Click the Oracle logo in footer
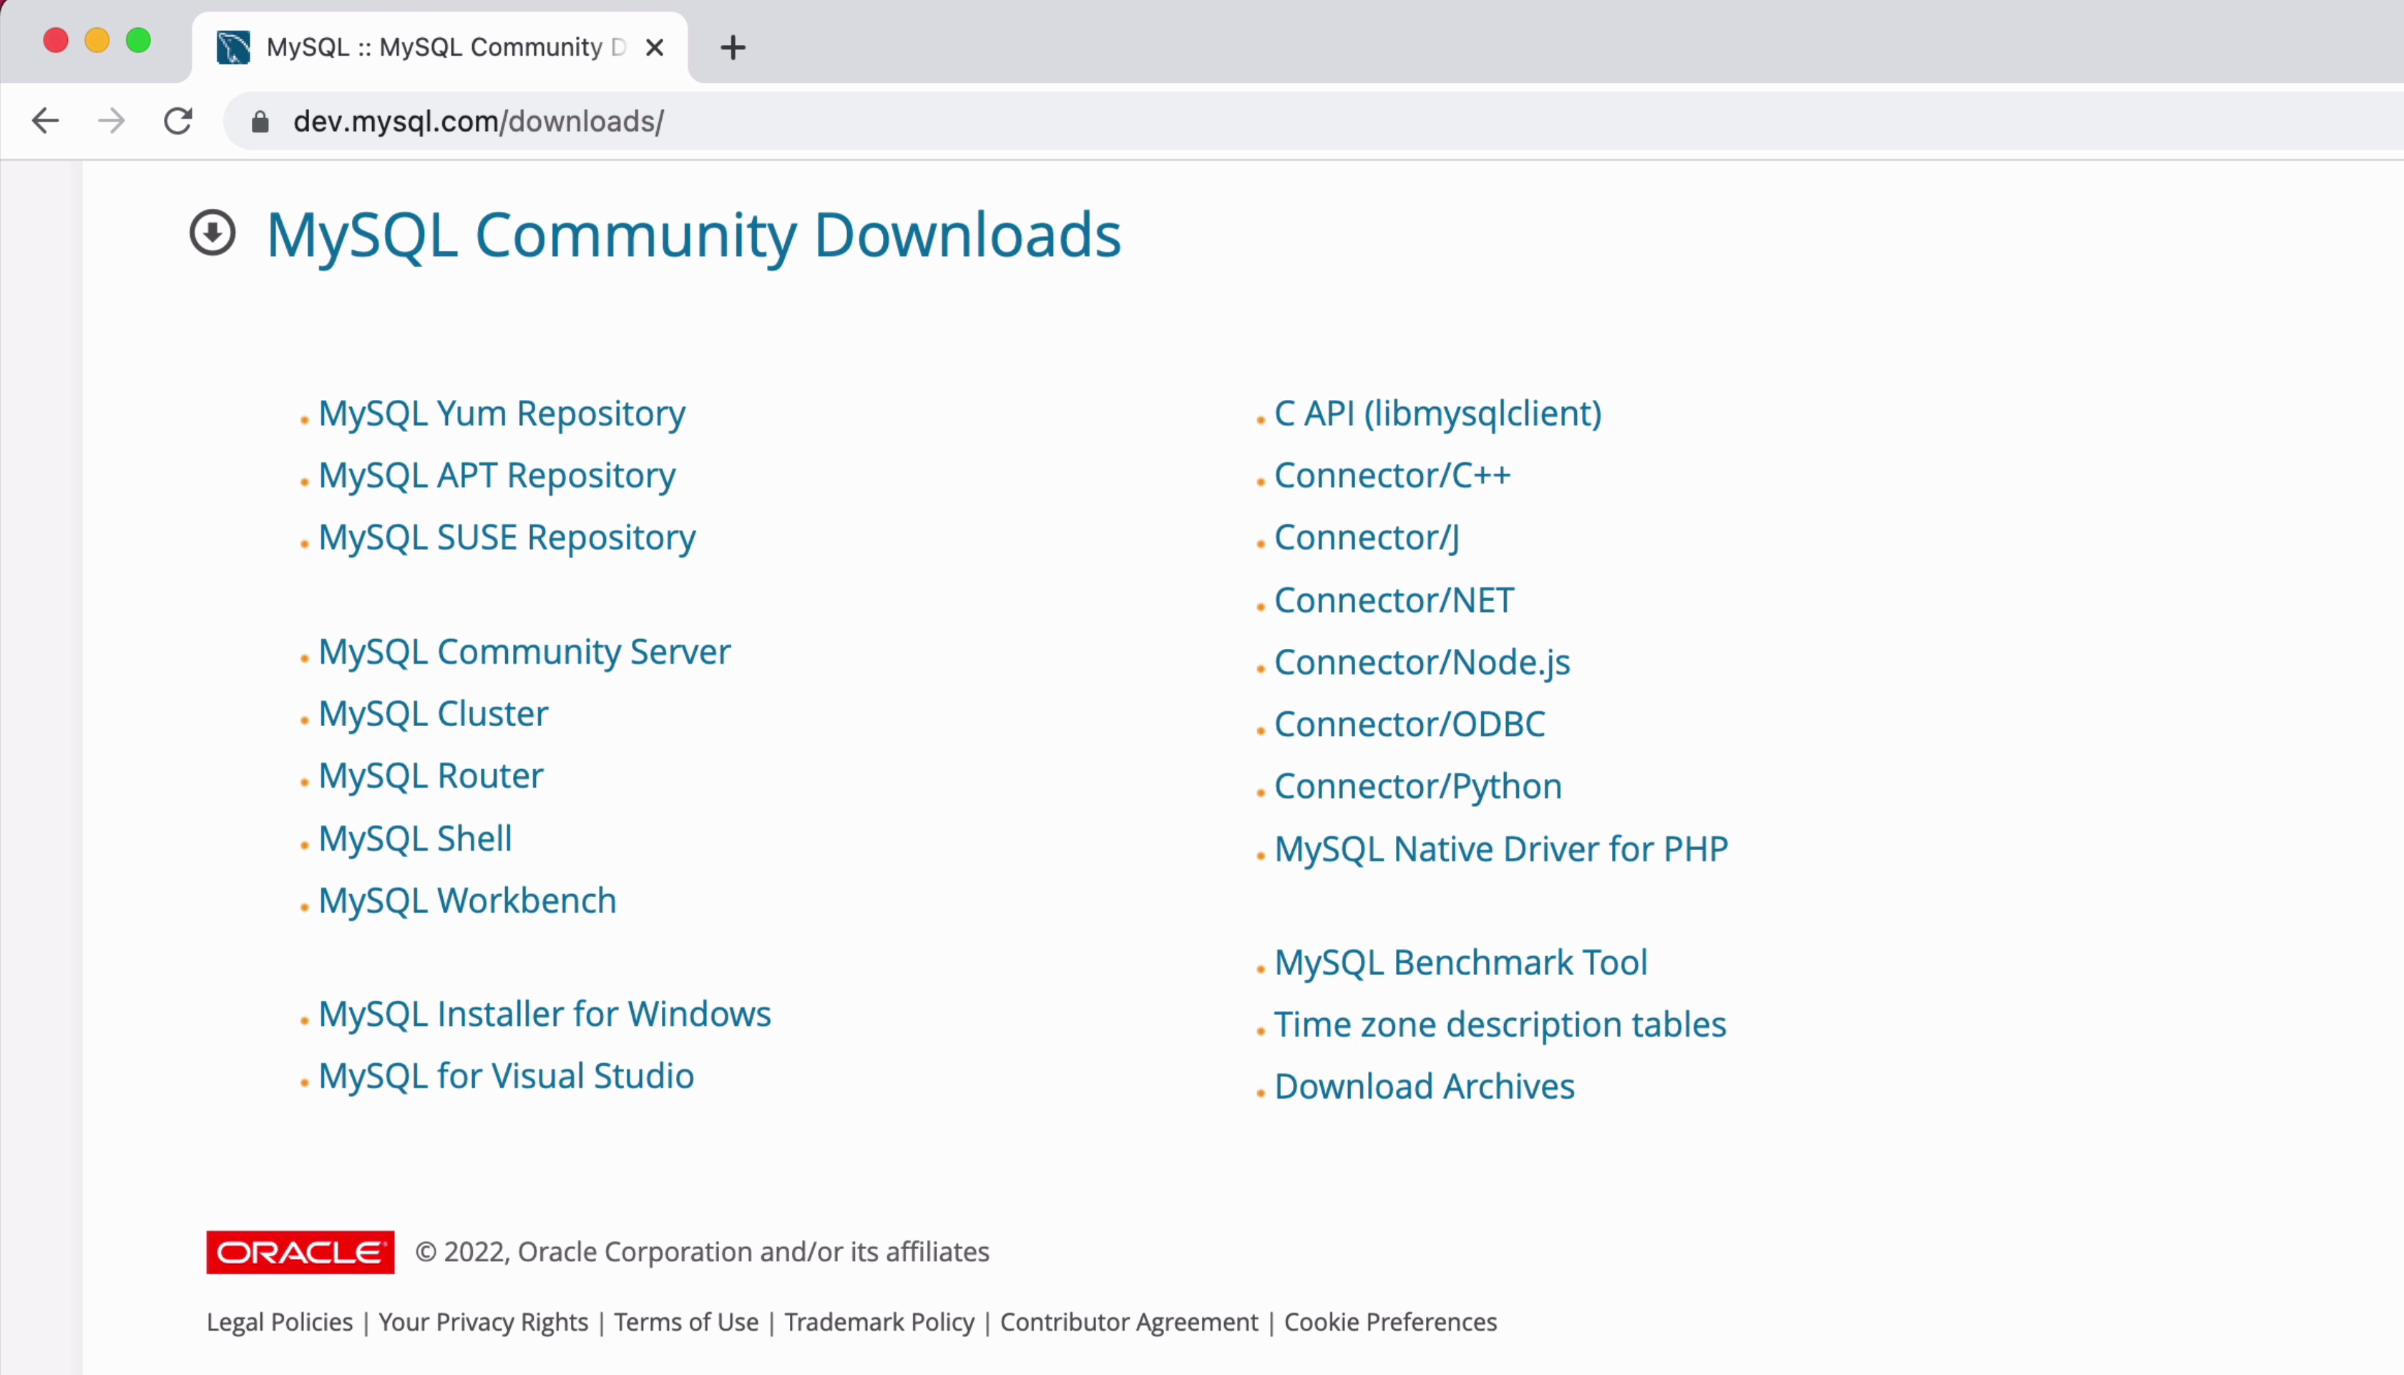 [x=300, y=1252]
